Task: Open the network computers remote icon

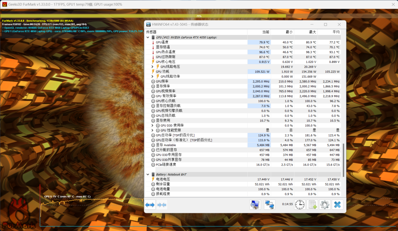Action: [270, 205]
